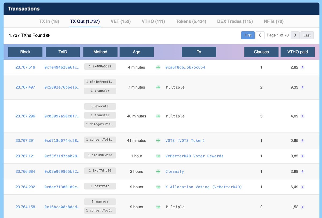This screenshot has width=322, height=218.
Task: Click the green arrow before X Allocation Voting
Action: [158, 187]
